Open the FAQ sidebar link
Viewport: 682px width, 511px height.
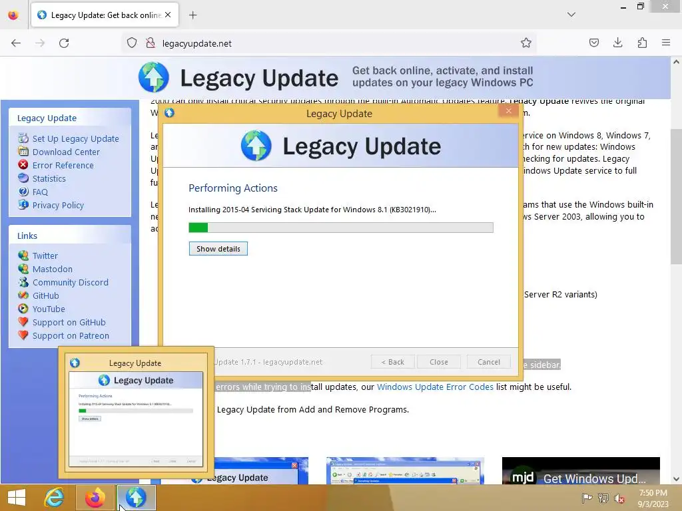click(x=40, y=192)
